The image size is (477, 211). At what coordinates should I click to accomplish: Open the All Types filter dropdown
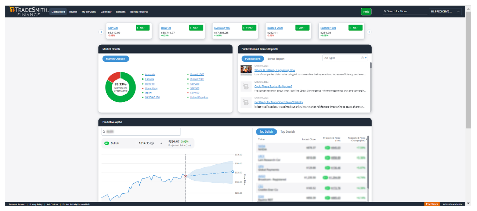click(x=345, y=58)
